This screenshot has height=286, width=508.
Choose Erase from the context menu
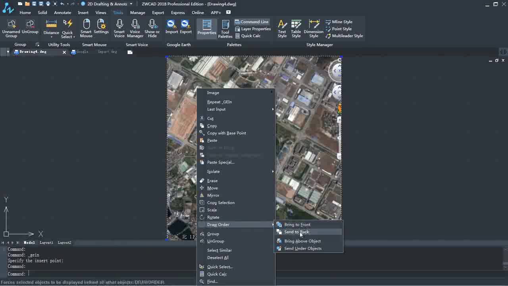236,181
